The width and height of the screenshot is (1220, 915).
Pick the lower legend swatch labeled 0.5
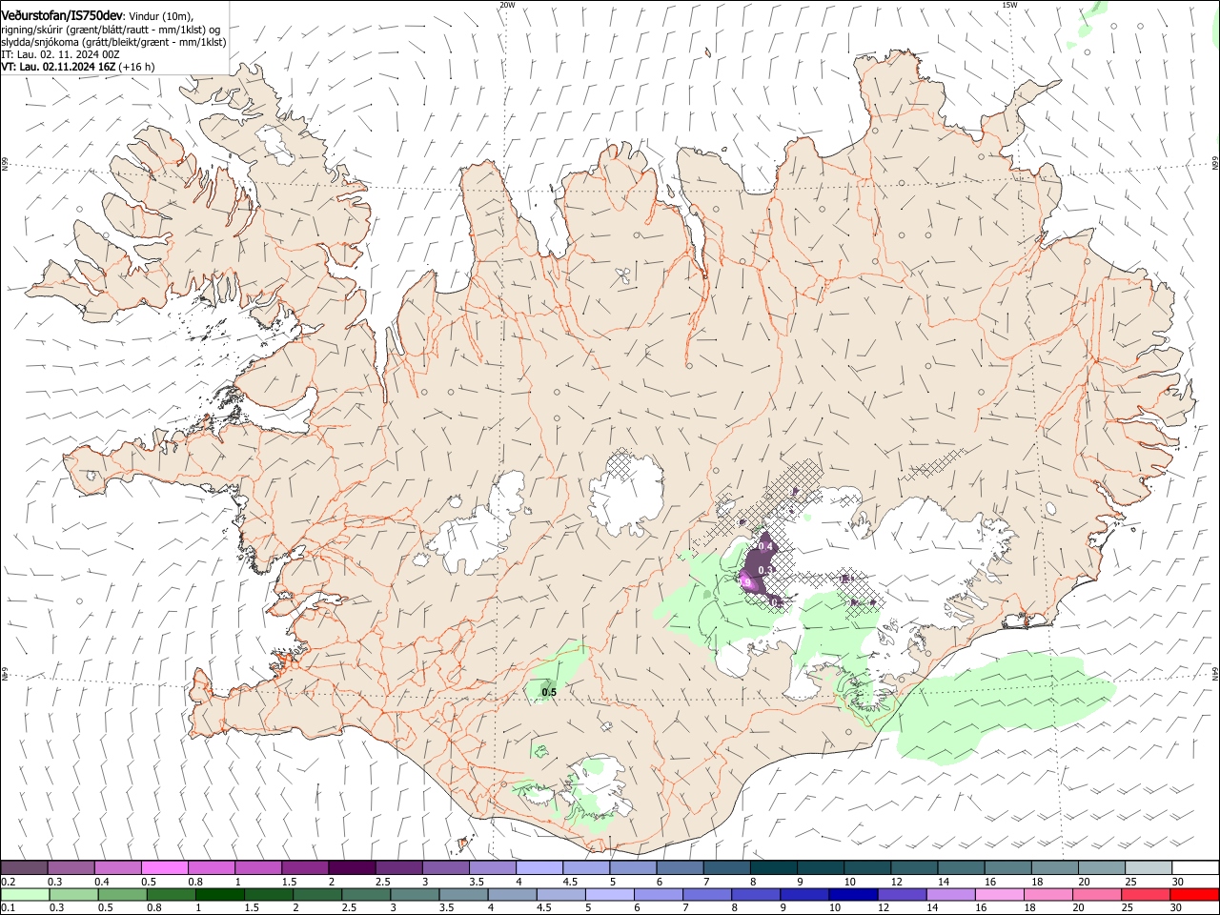click(x=124, y=894)
